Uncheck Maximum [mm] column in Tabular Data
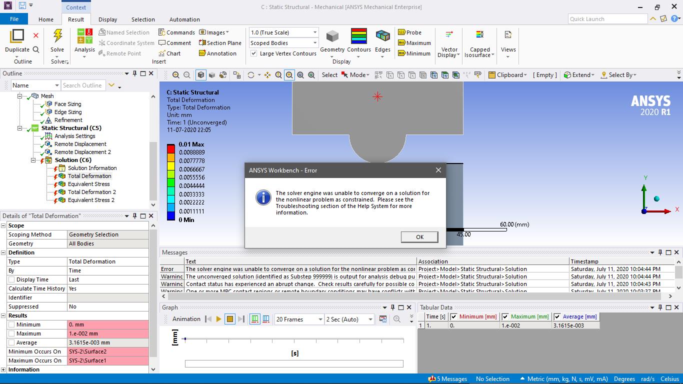683x384 pixels. click(x=505, y=316)
